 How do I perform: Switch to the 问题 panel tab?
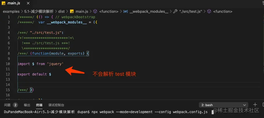pyautogui.click(x=8, y=105)
